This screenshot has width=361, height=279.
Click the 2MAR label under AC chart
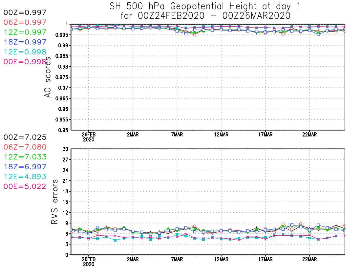[x=133, y=135]
